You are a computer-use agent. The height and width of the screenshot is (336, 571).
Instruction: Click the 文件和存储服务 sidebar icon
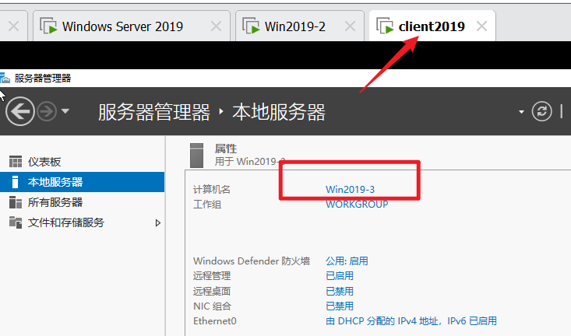click(16, 222)
